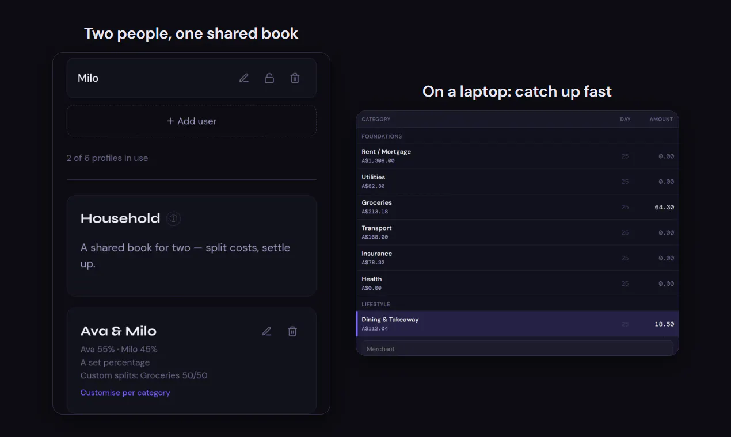Click the Health amount cell
This screenshot has width=731, height=437.
[666, 283]
